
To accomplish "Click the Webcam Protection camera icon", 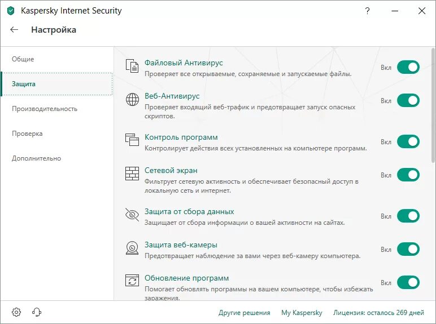I will pos(132,248).
